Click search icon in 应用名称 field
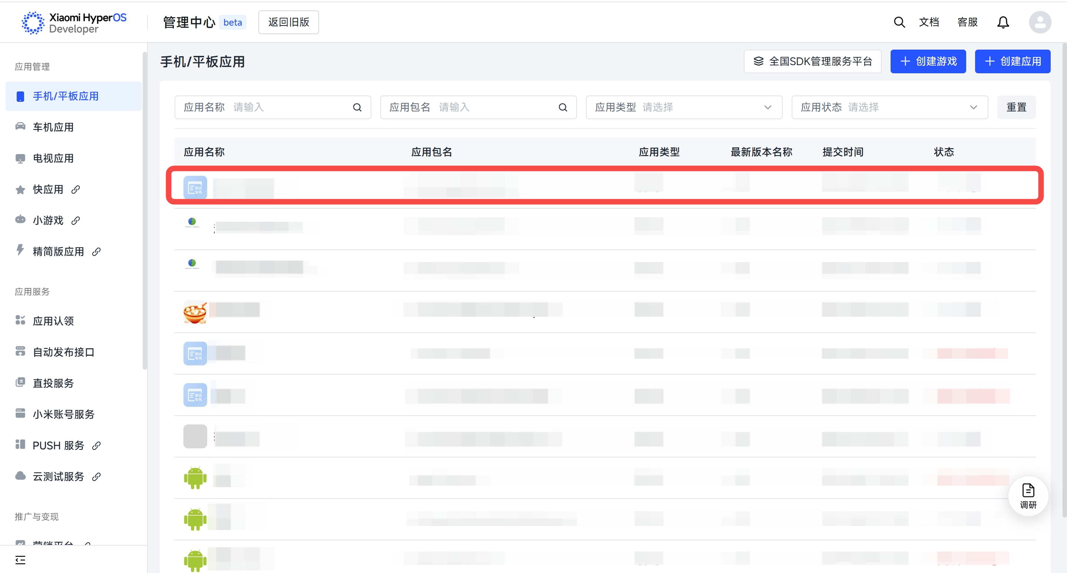The image size is (1067, 573). pos(357,108)
